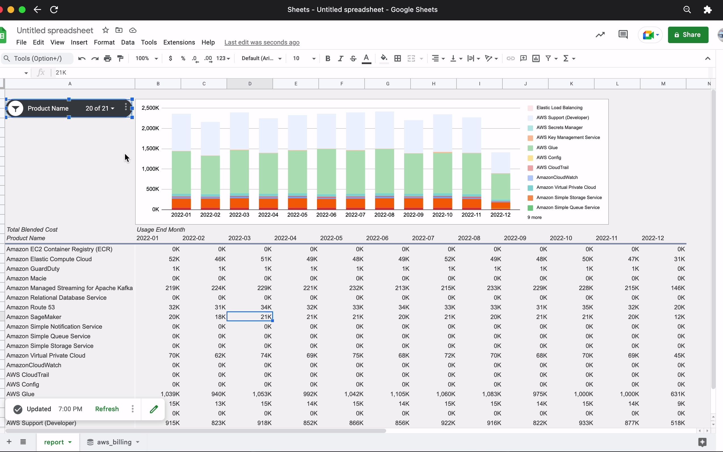Toggle bold formatting
723x452 pixels.
pos(327,58)
